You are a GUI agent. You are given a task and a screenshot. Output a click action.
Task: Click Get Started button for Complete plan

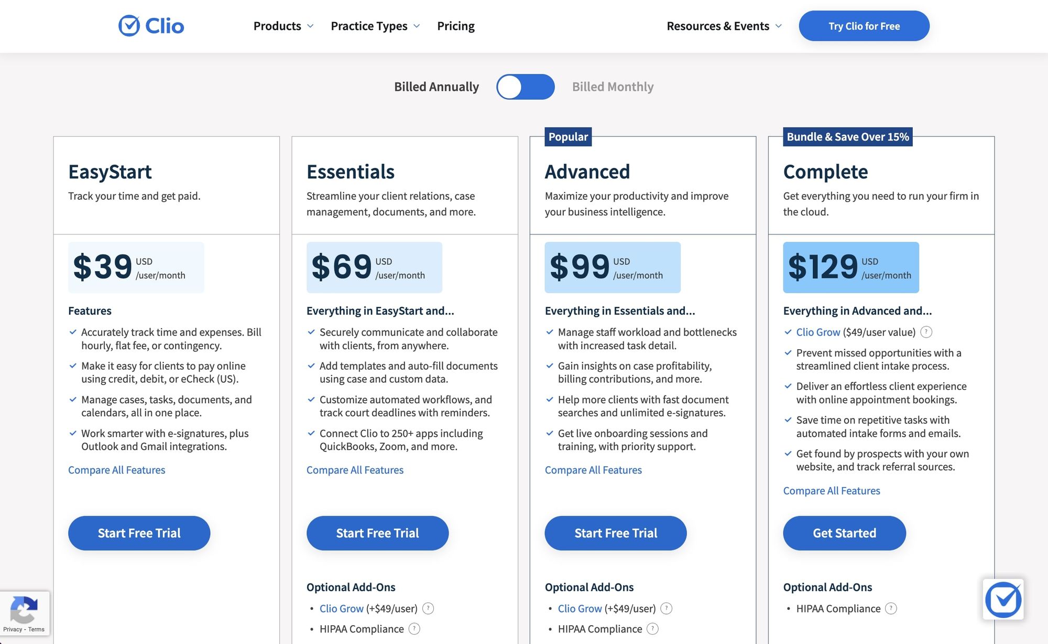click(x=844, y=532)
